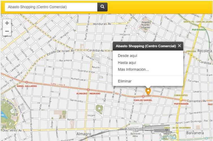
Task: Click the "Charcas" street label
Action: point(169,19)
